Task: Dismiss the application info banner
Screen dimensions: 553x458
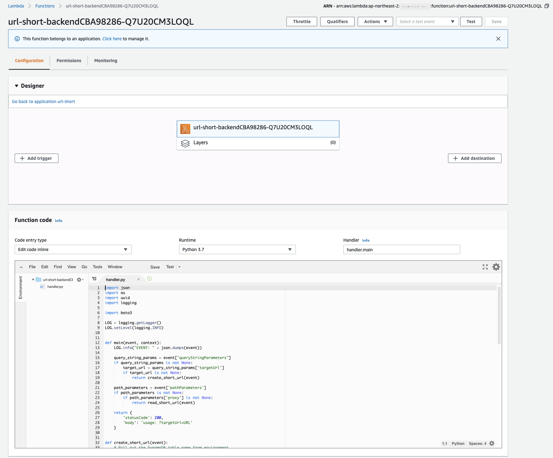Action: [x=498, y=39]
